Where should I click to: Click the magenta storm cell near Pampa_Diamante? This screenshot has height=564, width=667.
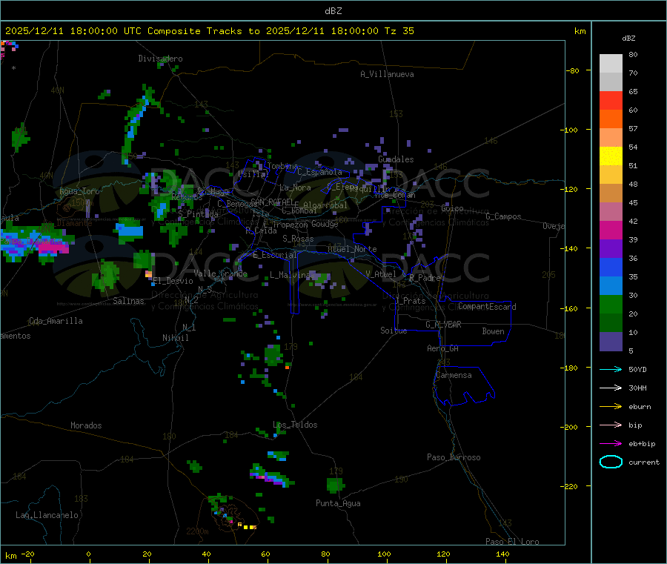53,248
